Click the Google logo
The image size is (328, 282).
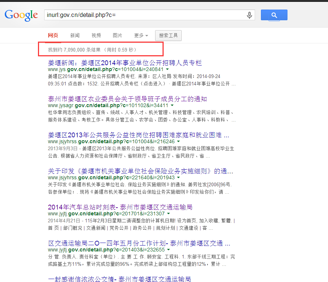pos(21,15)
